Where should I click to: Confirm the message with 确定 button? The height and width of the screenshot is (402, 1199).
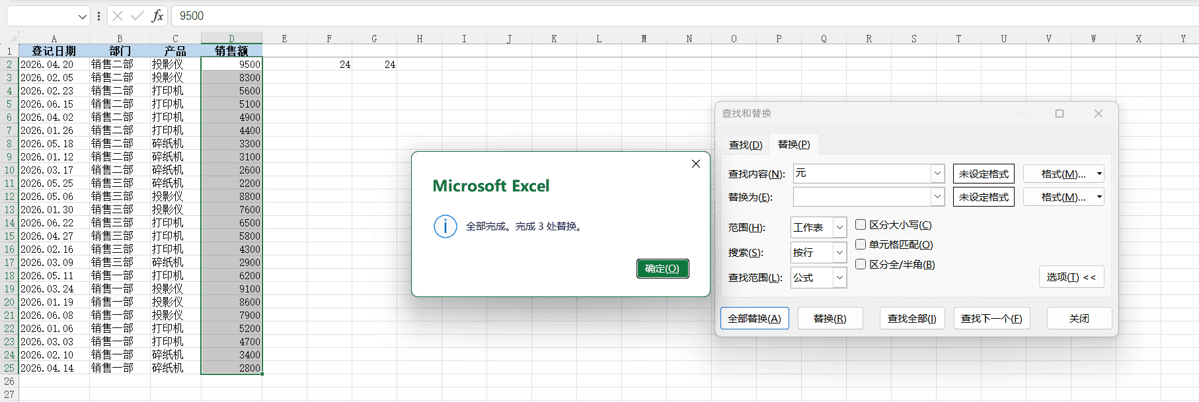(662, 269)
